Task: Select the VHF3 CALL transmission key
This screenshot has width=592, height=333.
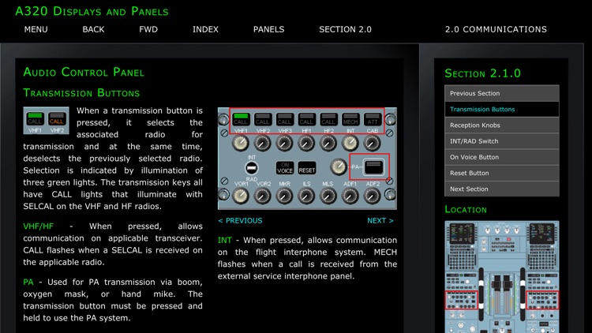Action: [284, 119]
